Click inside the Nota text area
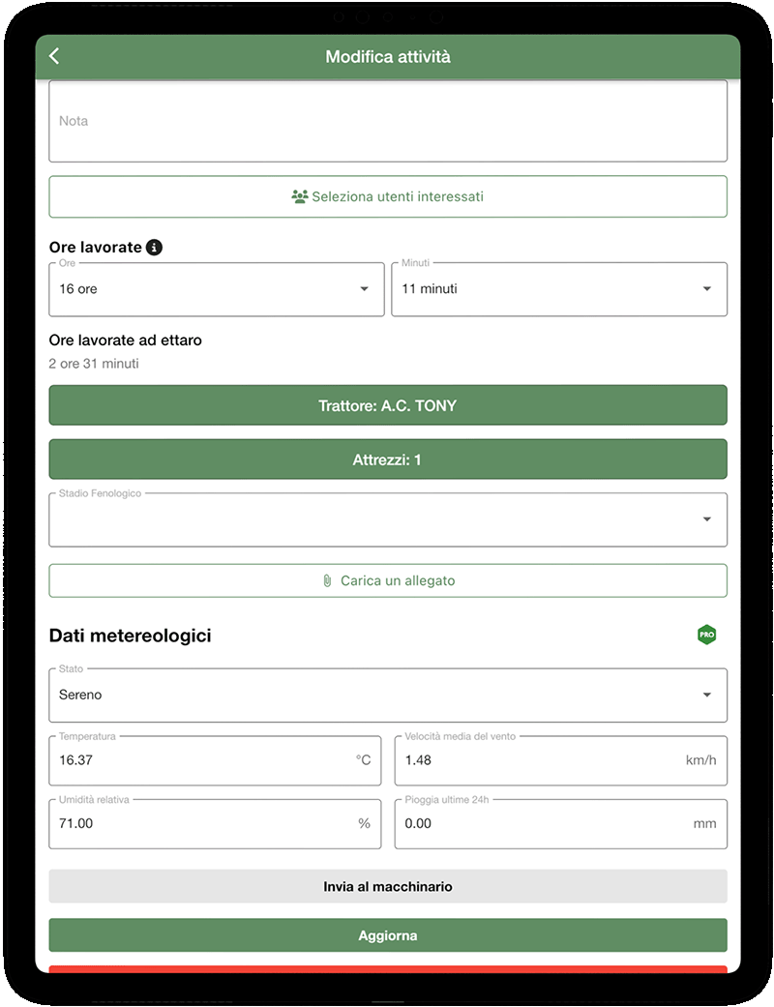Image resolution: width=774 pixels, height=1007 pixels. (387, 120)
